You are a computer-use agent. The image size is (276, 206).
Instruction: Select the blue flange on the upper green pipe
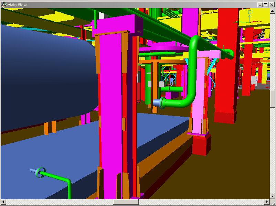(157, 102)
